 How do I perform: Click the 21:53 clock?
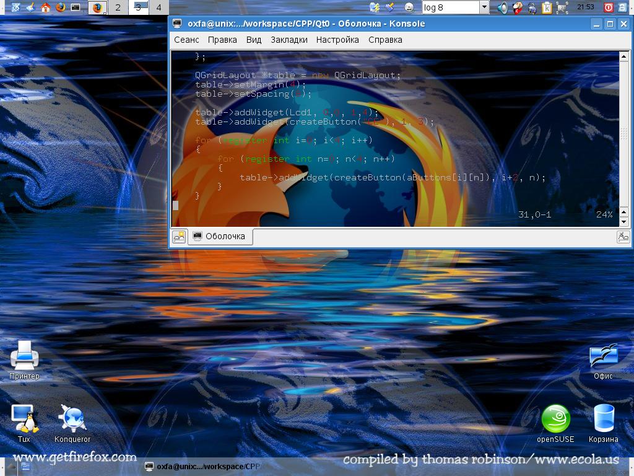point(586,7)
